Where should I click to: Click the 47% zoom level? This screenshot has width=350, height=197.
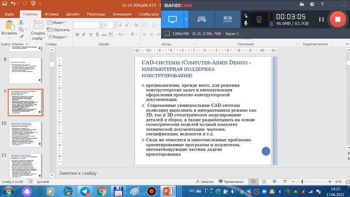point(338,182)
